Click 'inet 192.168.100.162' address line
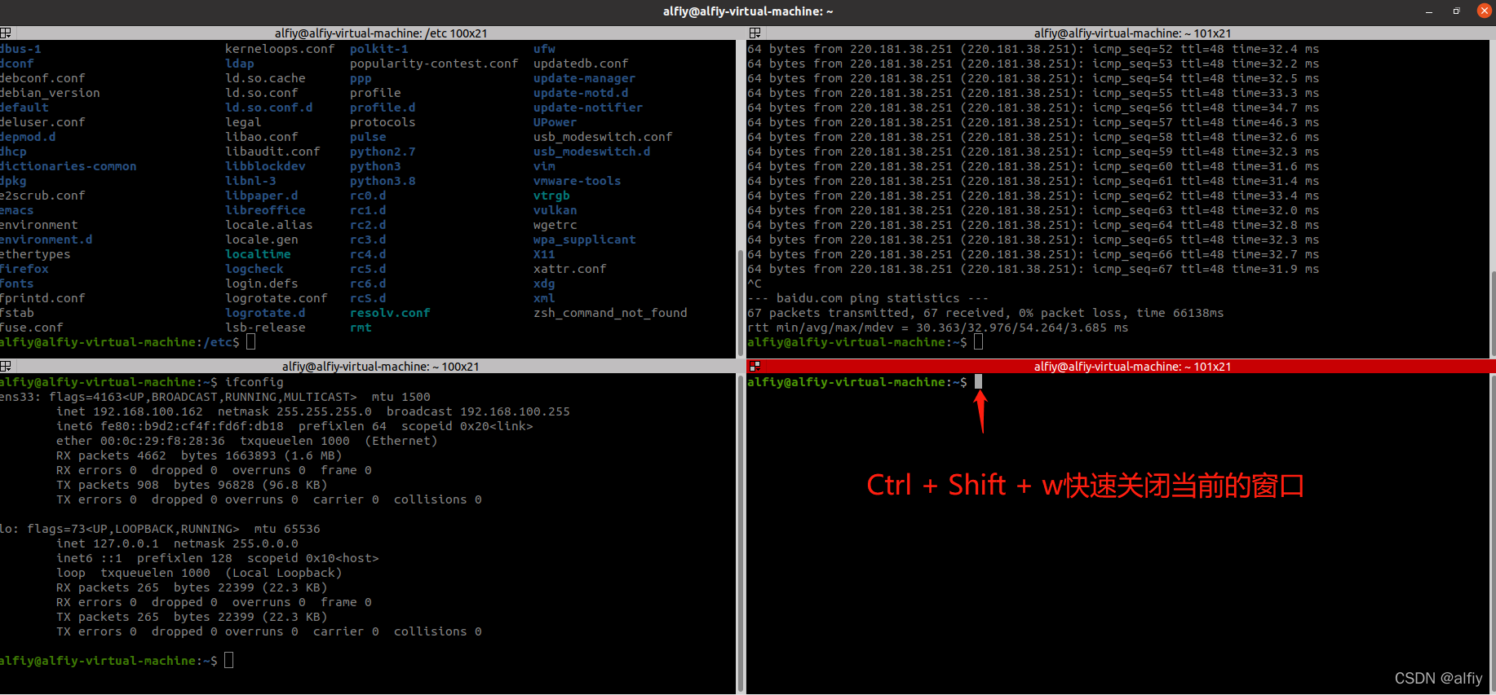 point(313,411)
